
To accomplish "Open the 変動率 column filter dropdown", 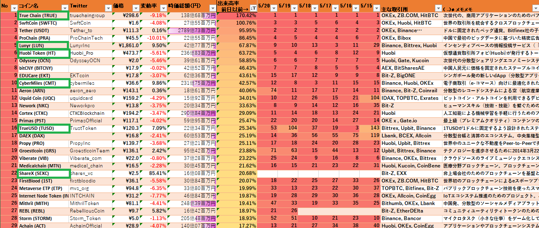I will click(x=163, y=8).
